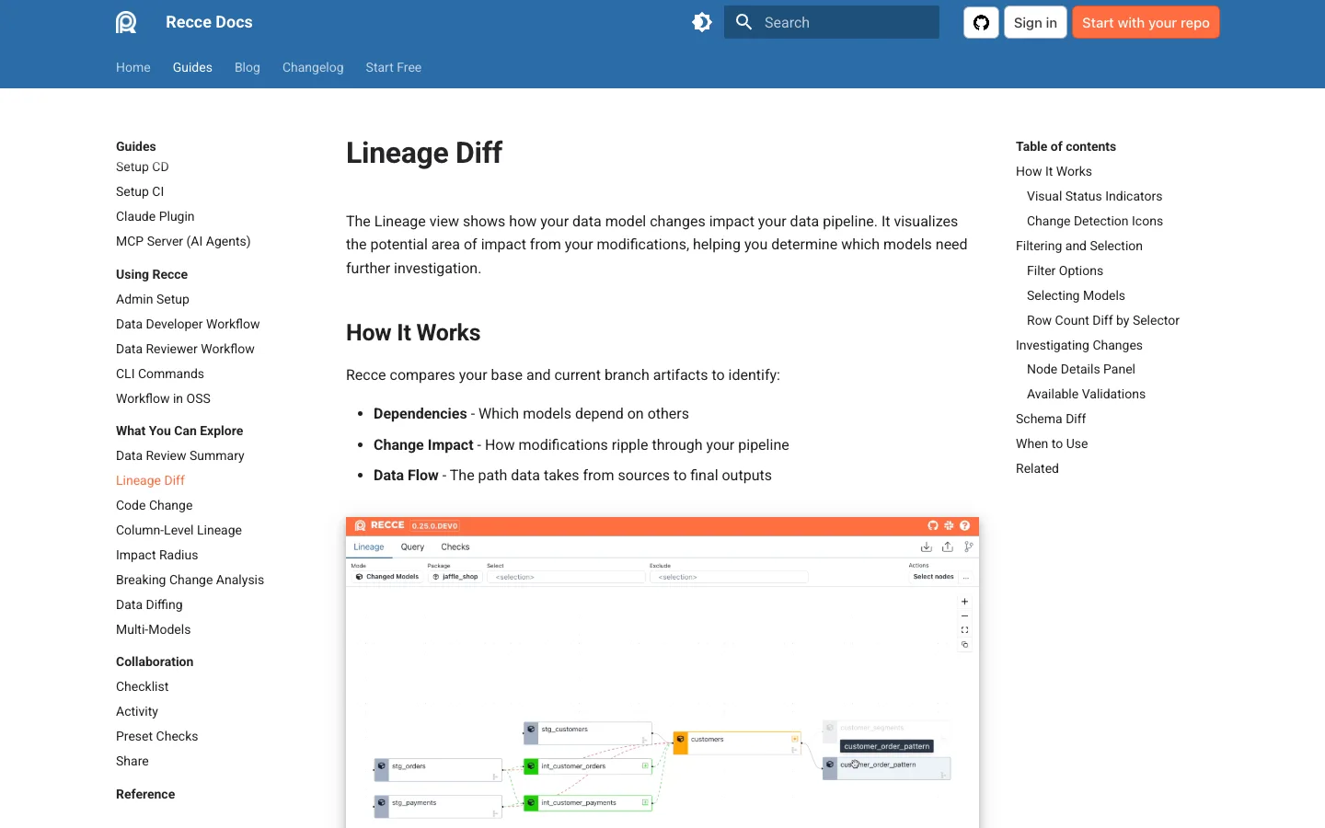This screenshot has width=1325, height=828.
Task: Click the What You Can Explore heading
Action: pos(179,431)
